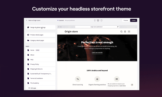This screenshot has width=162, height=97.
Task: Open Category detail pages
Action: pyautogui.click(x=41, y=40)
